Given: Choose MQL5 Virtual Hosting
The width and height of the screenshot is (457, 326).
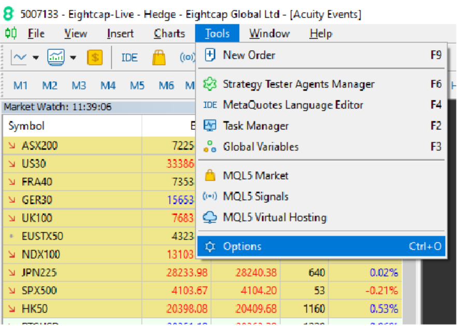Looking at the screenshot, I should pos(321,217).
